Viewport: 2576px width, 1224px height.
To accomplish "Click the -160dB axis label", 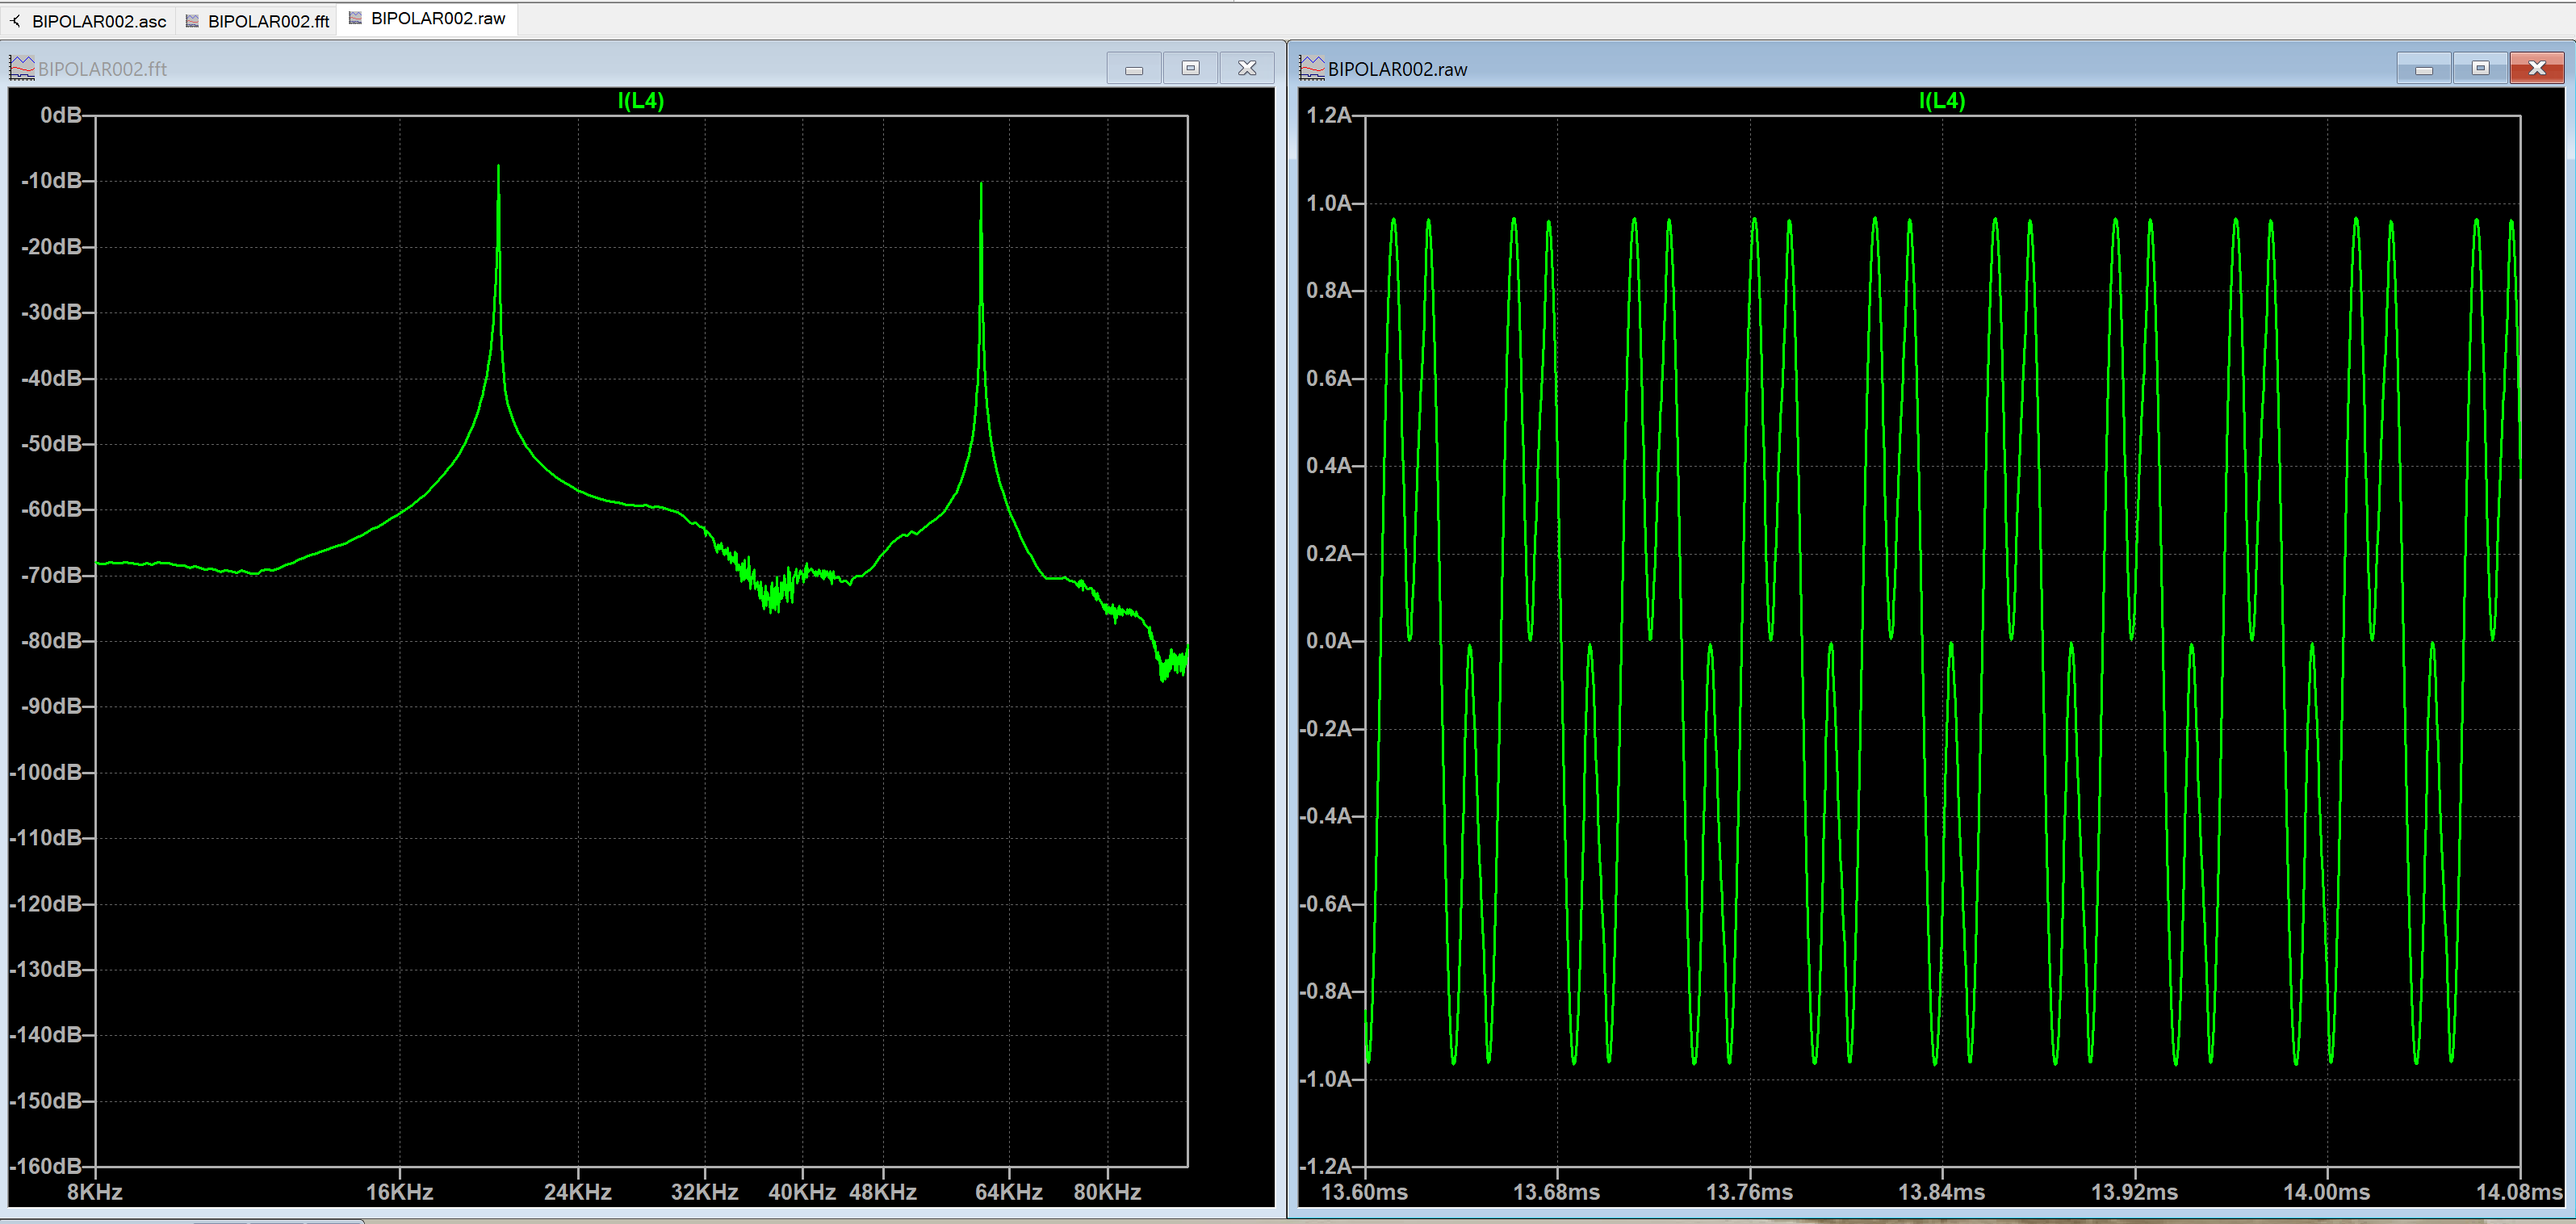I will point(46,1166).
